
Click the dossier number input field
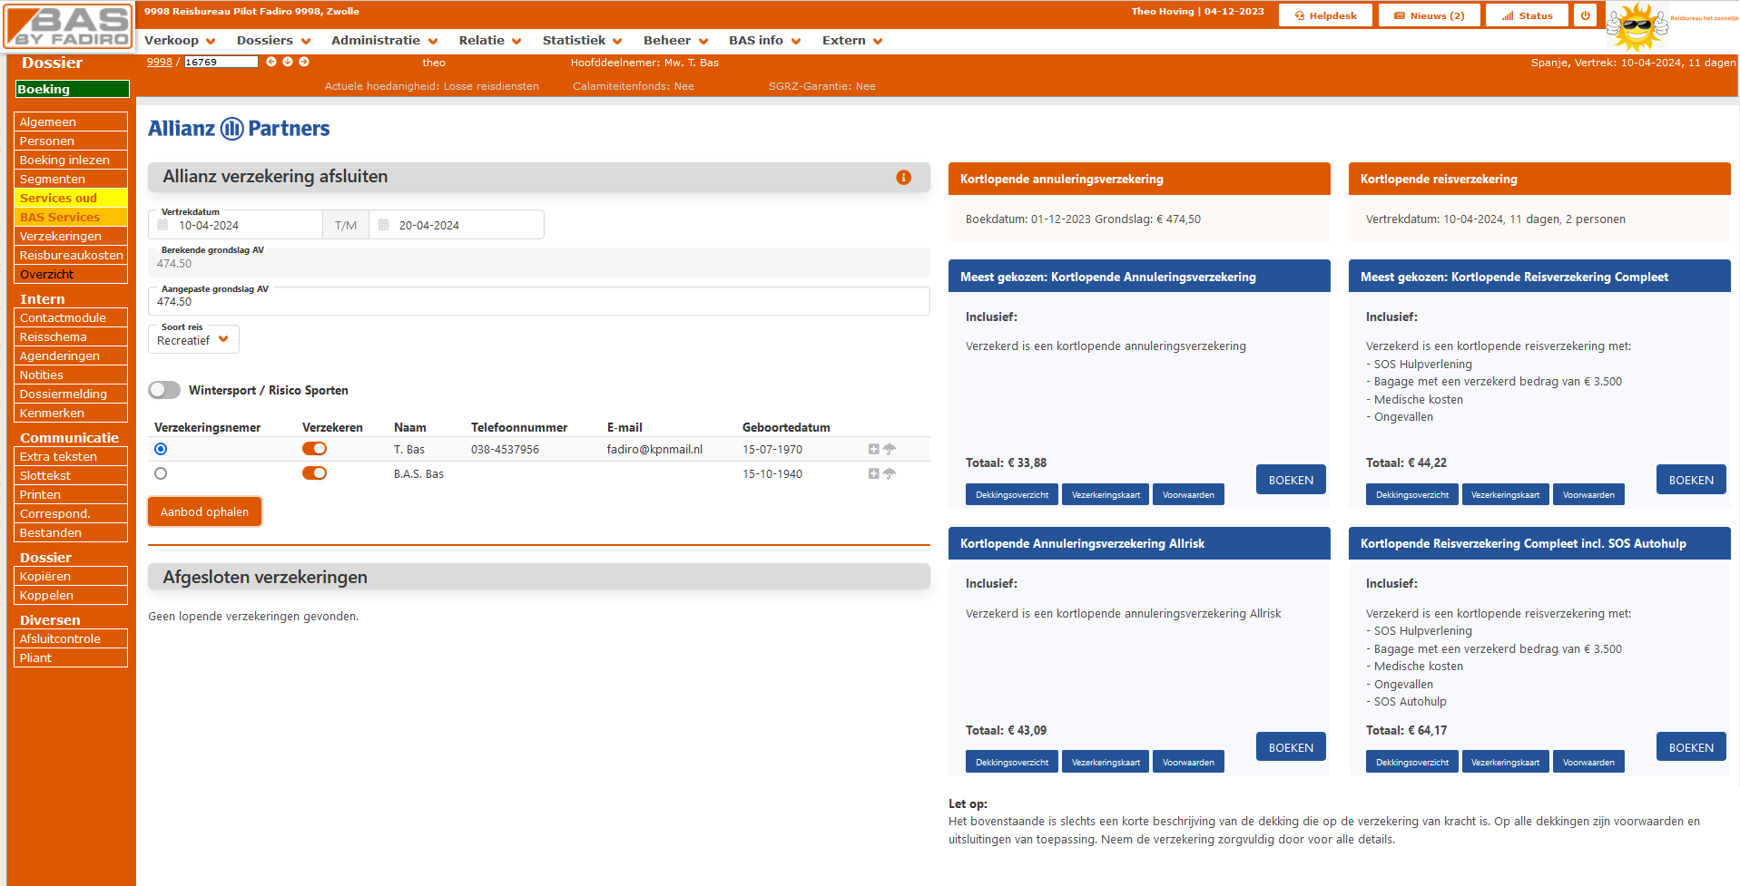(221, 62)
